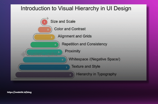The height and width of the screenshot is (104, 158).
Task: Click the "Repetition and Consistency" label
Action: point(85,44)
